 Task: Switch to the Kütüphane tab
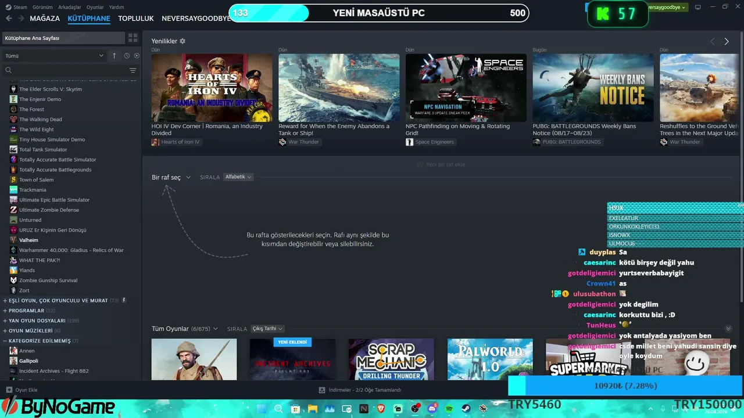pos(89,19)
